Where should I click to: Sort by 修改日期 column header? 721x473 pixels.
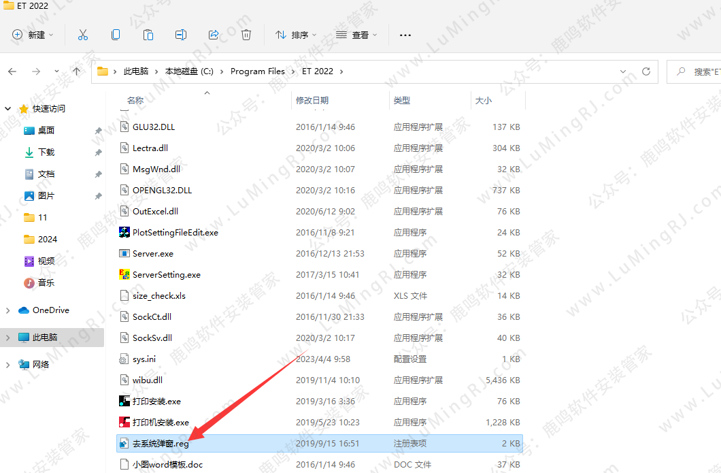pos(312,100)
